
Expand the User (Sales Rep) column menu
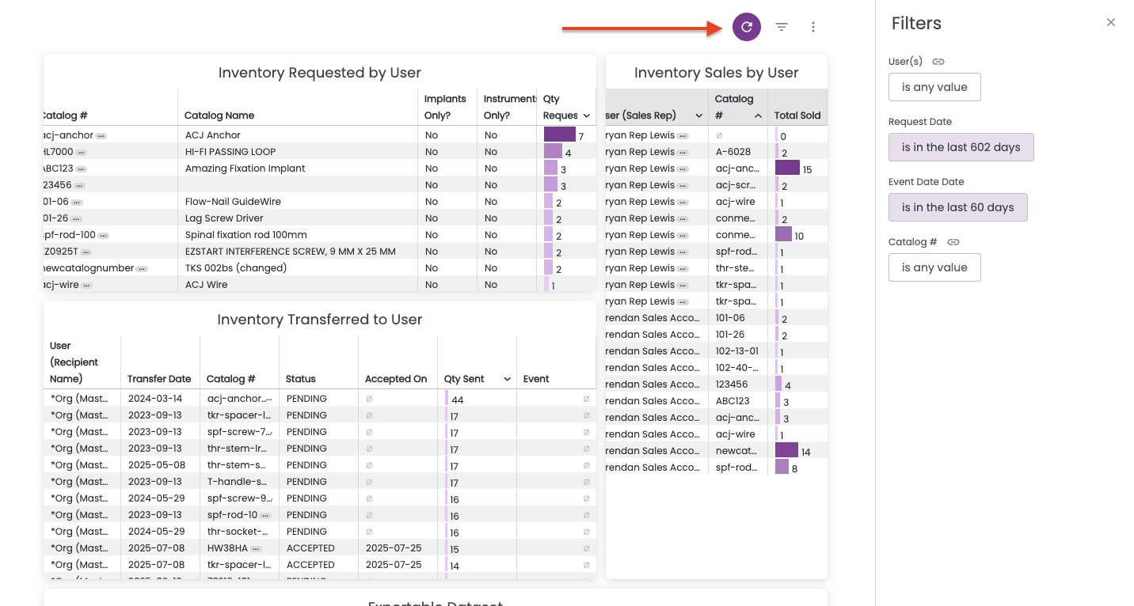point(698,116)
